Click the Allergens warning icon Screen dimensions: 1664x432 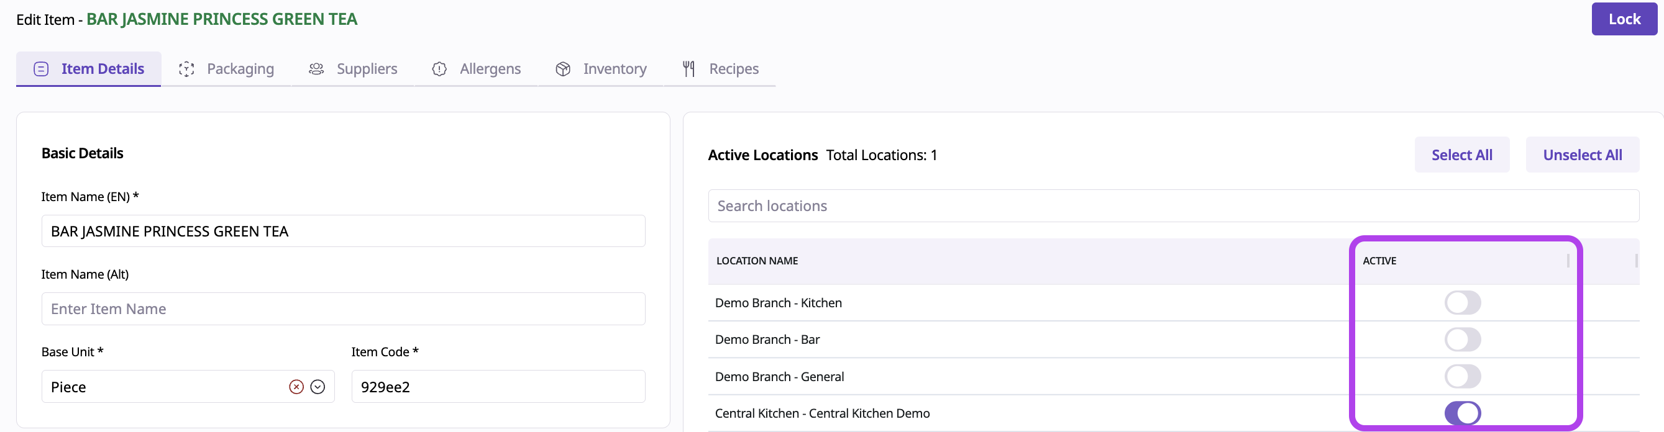click(439, 69)
